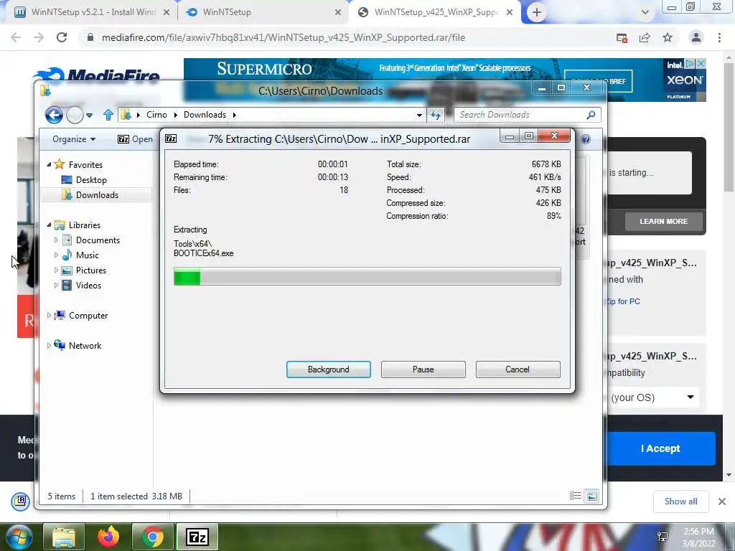Image resolution: width=735 pixels, height=551 pixels.
Task: Open Explorer recent pages dropdown arrow
Action: 89,115
